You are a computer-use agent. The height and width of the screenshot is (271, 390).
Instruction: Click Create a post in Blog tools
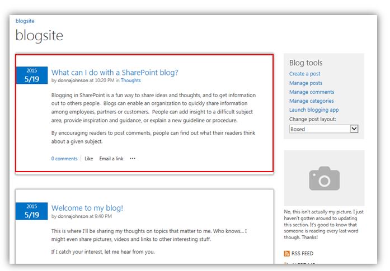pos(305,74)
